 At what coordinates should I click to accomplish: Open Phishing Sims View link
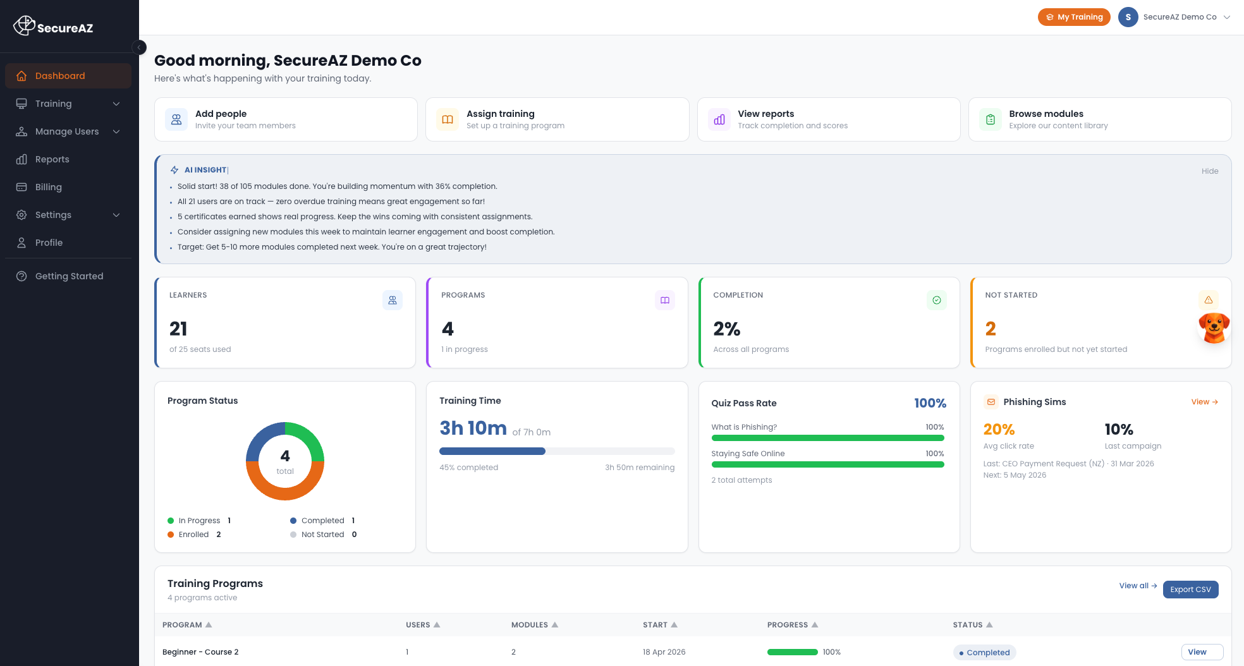click(1205, 402)
